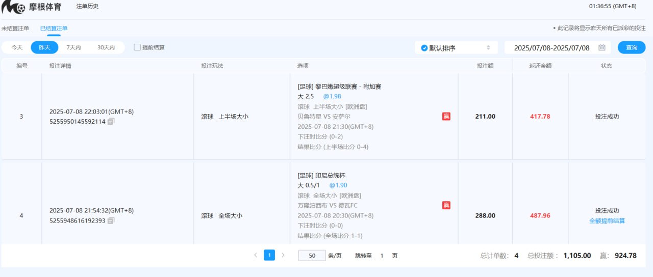
Task: Copy order number 5255948616192393
Action: pyautogui.click(x=111, y=220)
